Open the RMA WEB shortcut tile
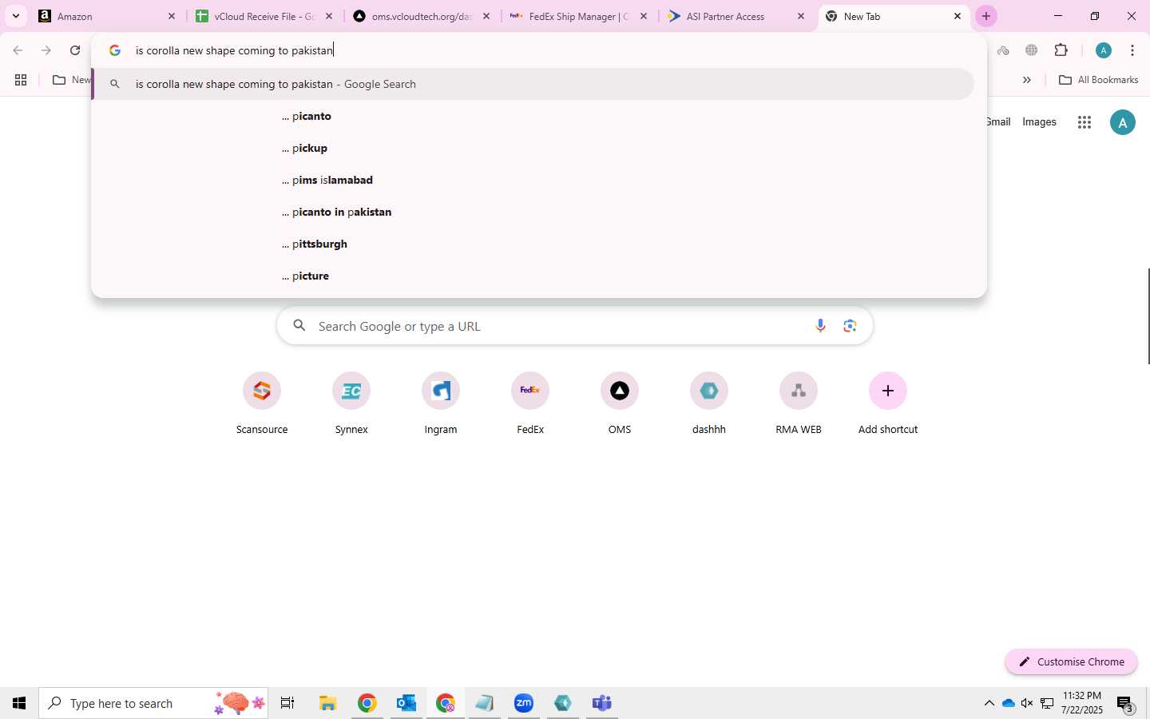 pyautogui.click(x=799, y=403)
